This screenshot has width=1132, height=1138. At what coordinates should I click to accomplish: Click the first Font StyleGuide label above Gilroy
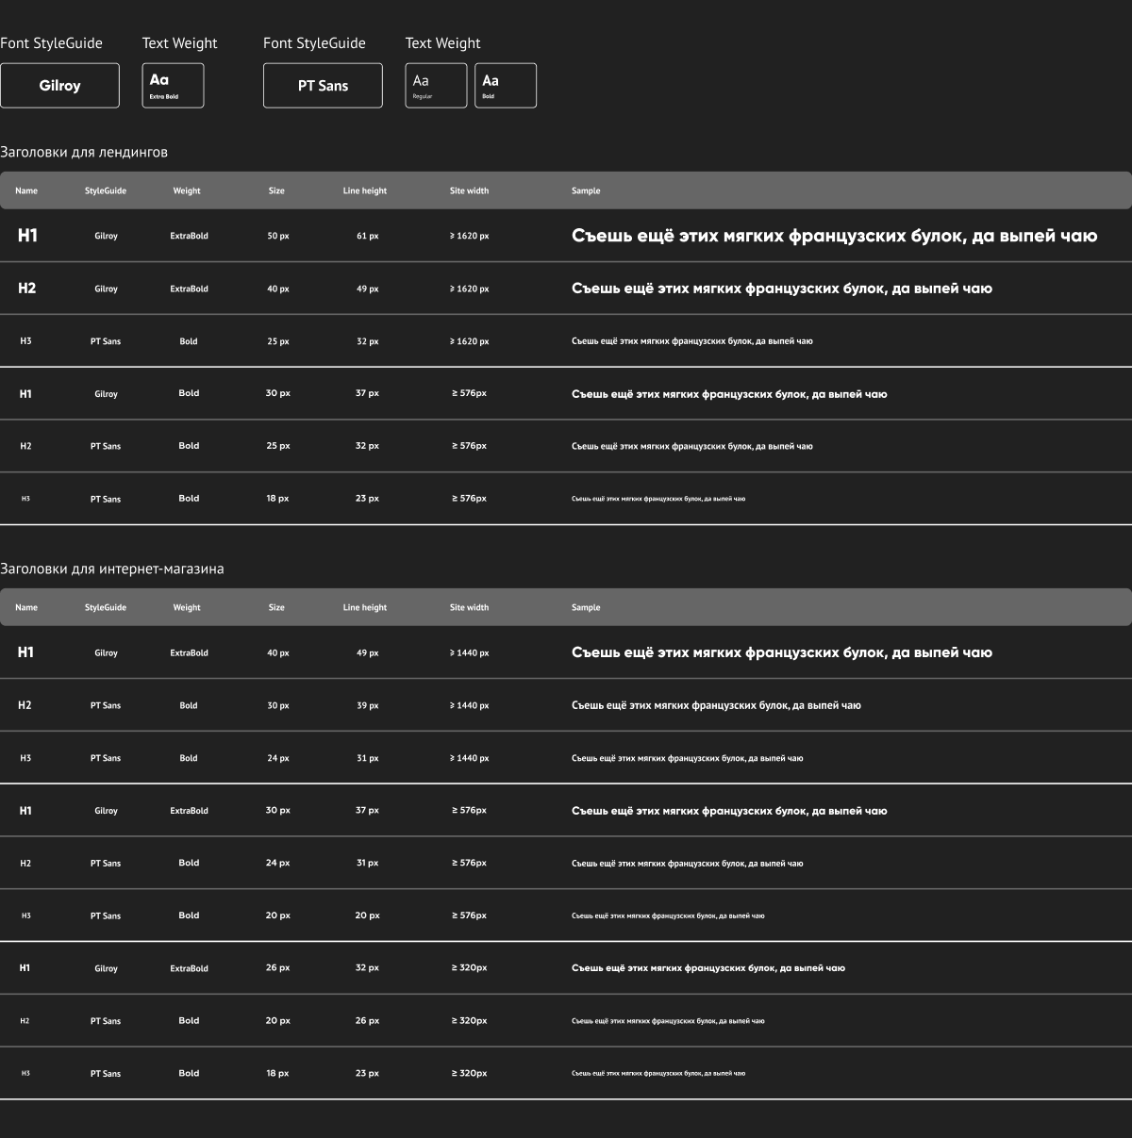click(51, 43)
